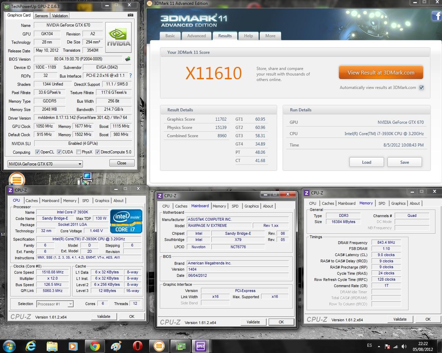Click the Save button in Run Details
The image size is (442, 353).
(405, 162)
